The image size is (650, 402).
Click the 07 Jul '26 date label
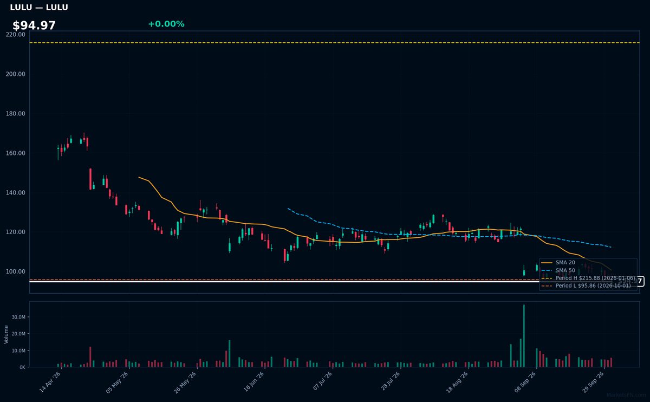322,382
